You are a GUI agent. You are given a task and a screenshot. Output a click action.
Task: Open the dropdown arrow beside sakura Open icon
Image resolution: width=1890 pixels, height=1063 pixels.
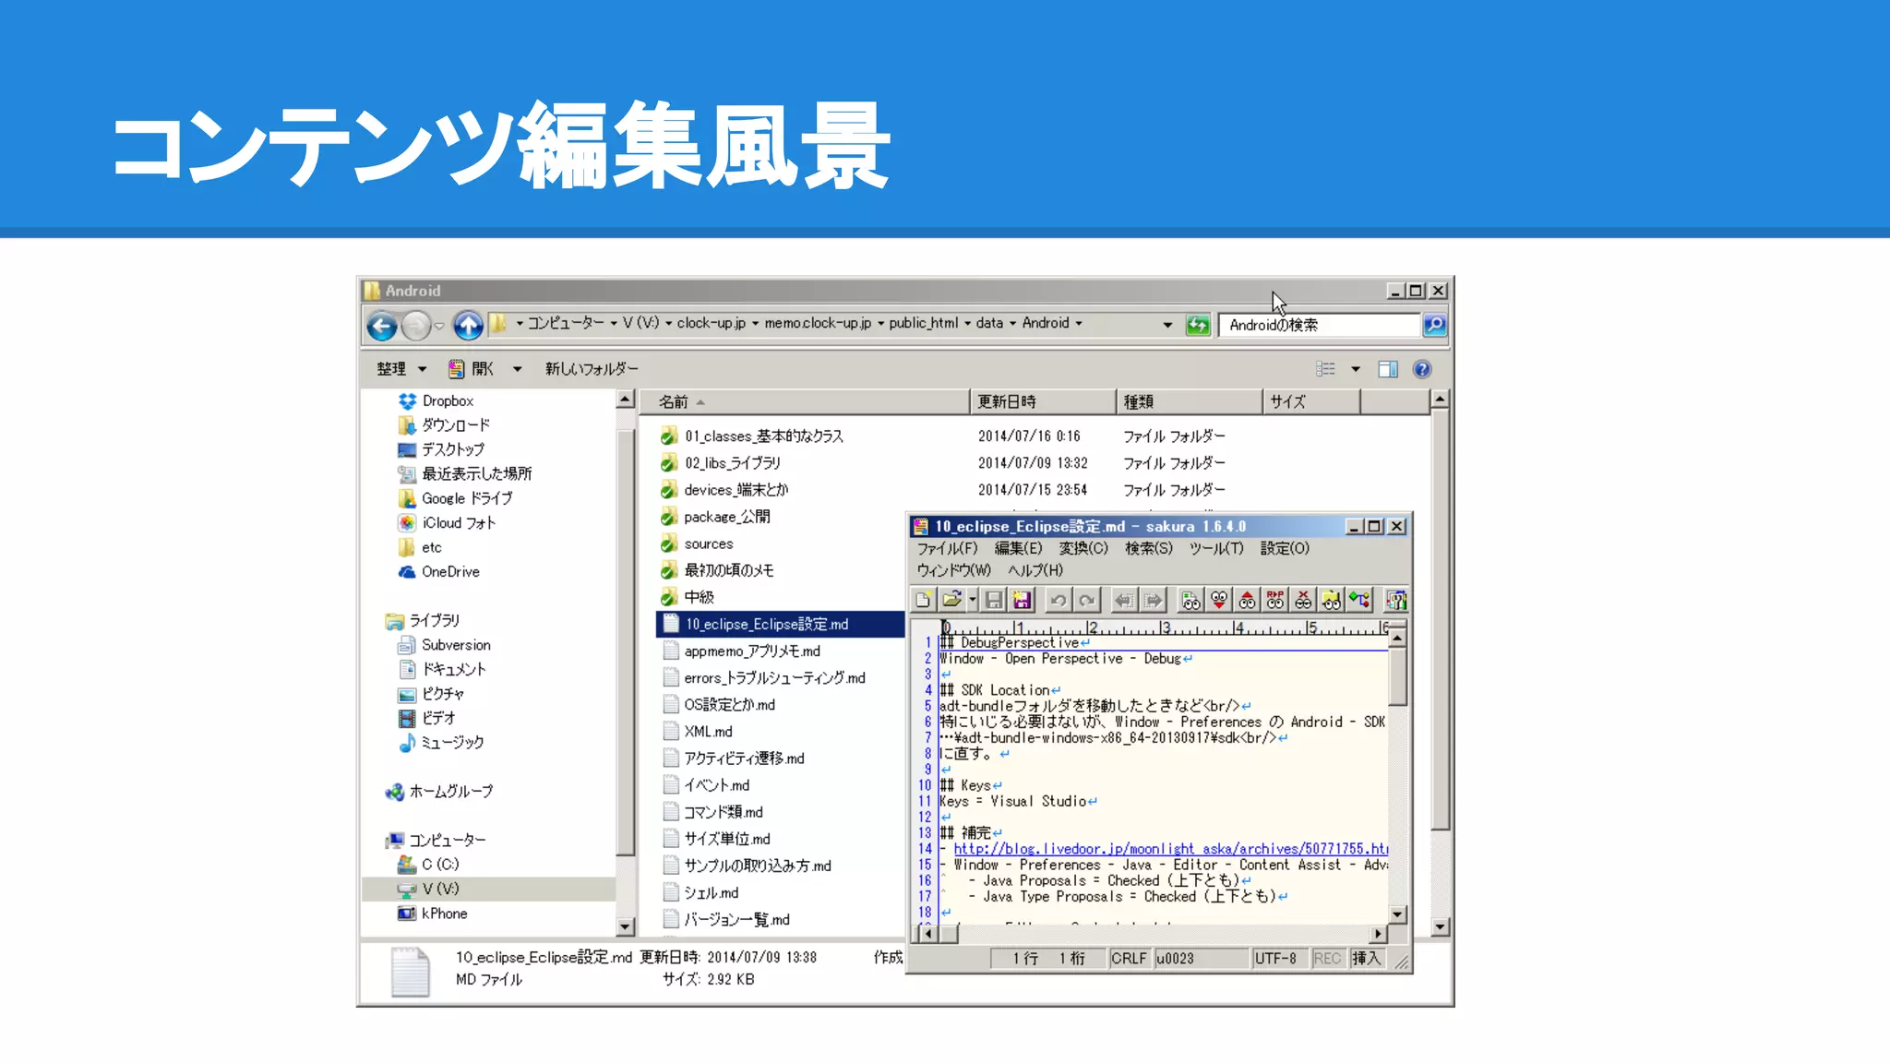pos(972,601)
